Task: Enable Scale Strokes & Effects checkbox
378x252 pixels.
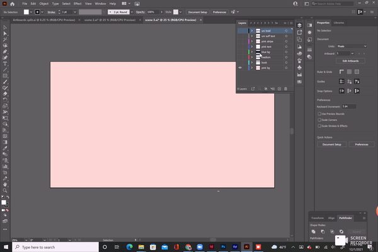Action: click(319, 125)
